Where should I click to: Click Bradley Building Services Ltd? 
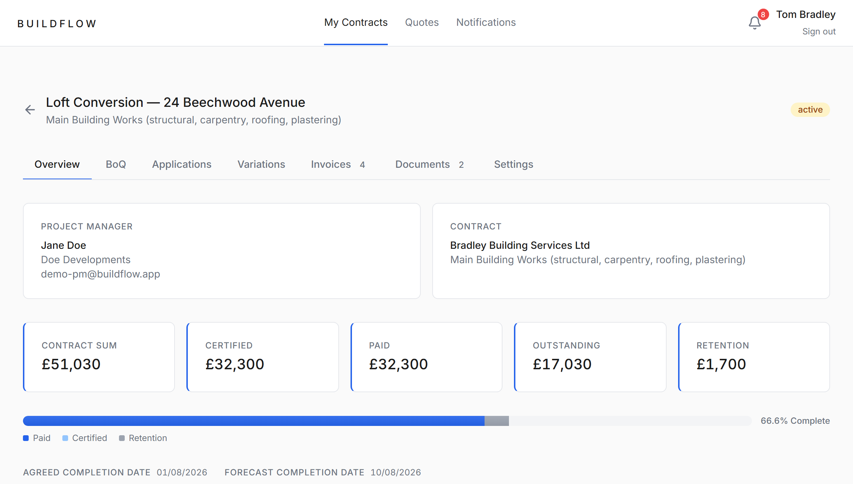pos(520,245)
